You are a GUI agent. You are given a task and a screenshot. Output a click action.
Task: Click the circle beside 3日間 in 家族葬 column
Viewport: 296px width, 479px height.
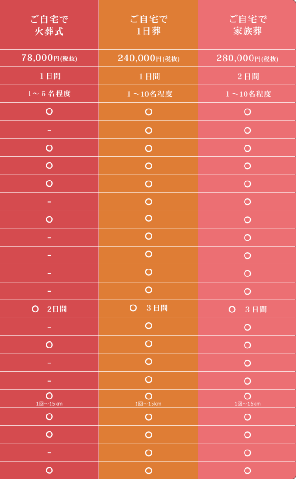(232, 309)
